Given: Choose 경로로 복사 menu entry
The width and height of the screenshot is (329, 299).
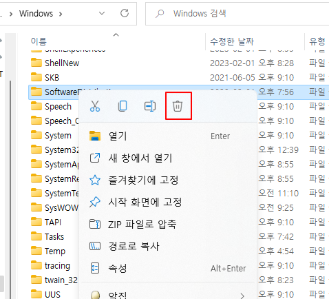Looking at the screenshot, I should tap(168, 246).
